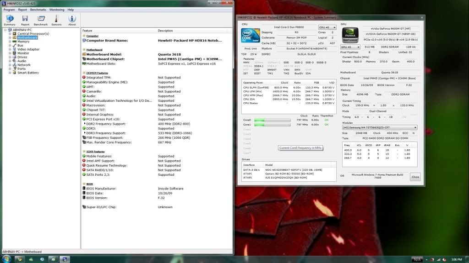Open the Summary toolbar icon

pos(10,20)
